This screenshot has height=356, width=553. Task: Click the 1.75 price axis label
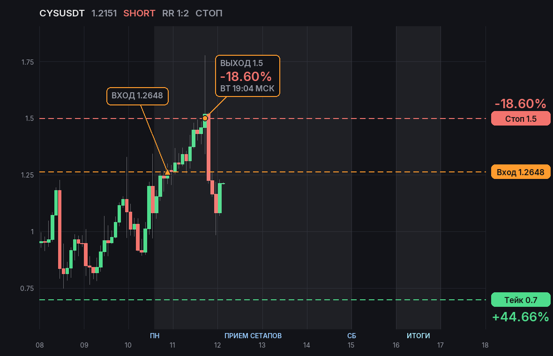pyautogui.click(x=28, y=62)
